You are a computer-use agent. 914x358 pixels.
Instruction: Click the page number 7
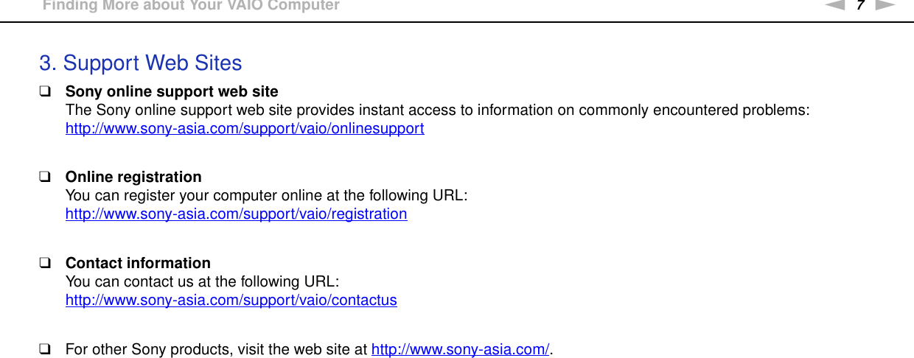859,6
